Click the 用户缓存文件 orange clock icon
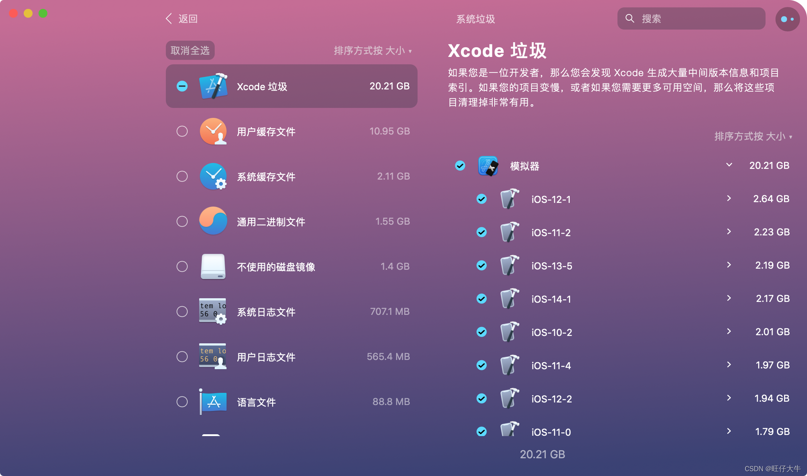The image size is (807, 476). coord(213,131)
